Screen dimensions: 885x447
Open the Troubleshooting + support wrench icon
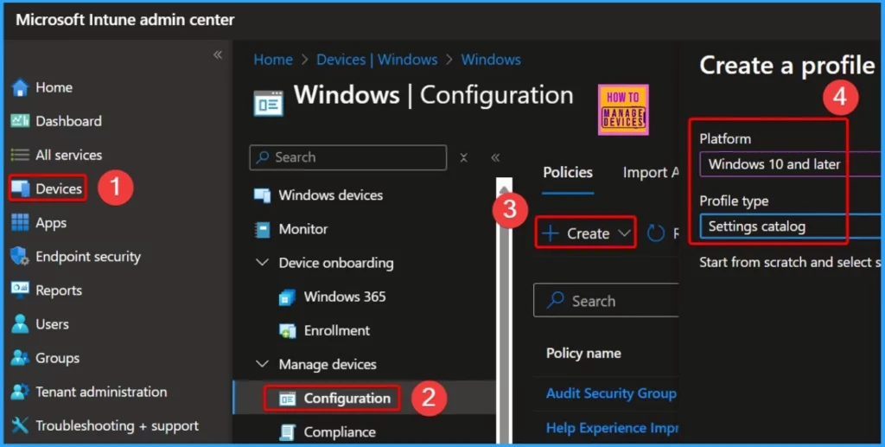point(21,425)
